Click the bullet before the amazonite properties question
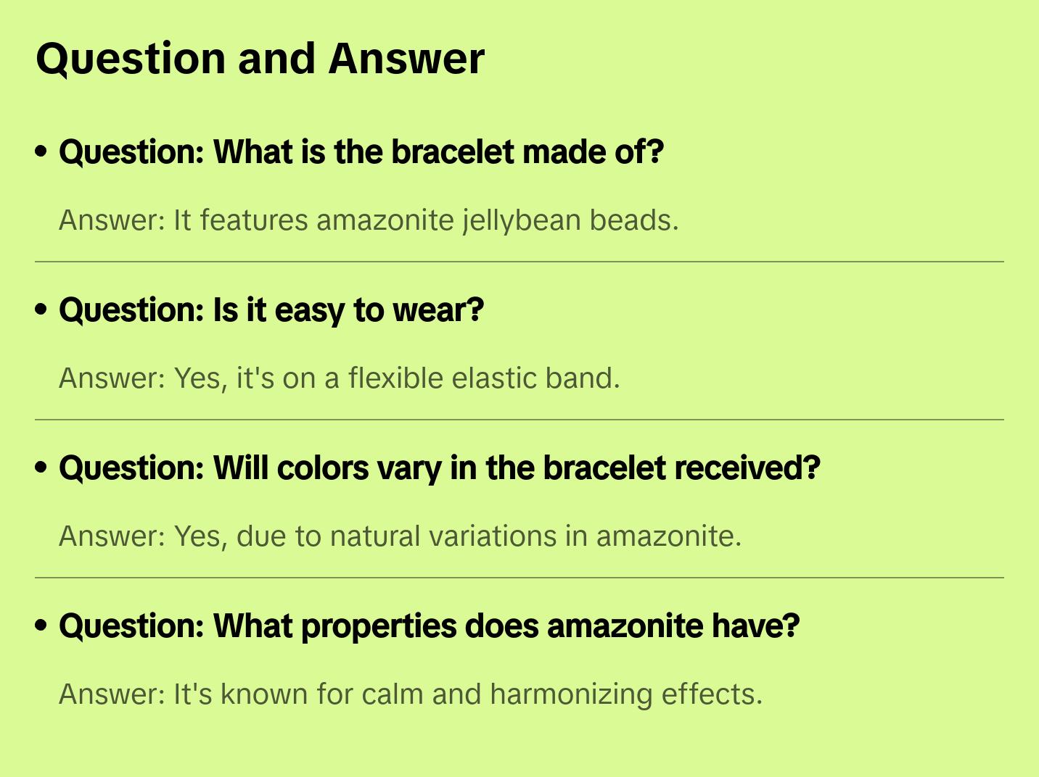 pos(41,626)
